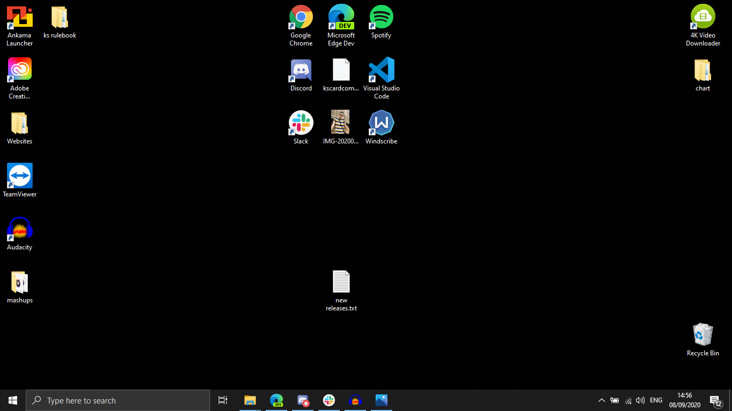Open the volume control in the tray
Image resolution: width=732 pixels, height=411 pixels.
coord(640,400)
